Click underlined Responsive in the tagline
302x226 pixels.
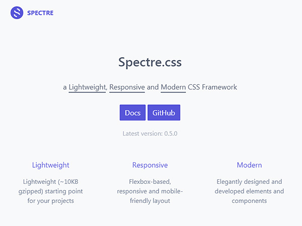[x=127, y=87]
